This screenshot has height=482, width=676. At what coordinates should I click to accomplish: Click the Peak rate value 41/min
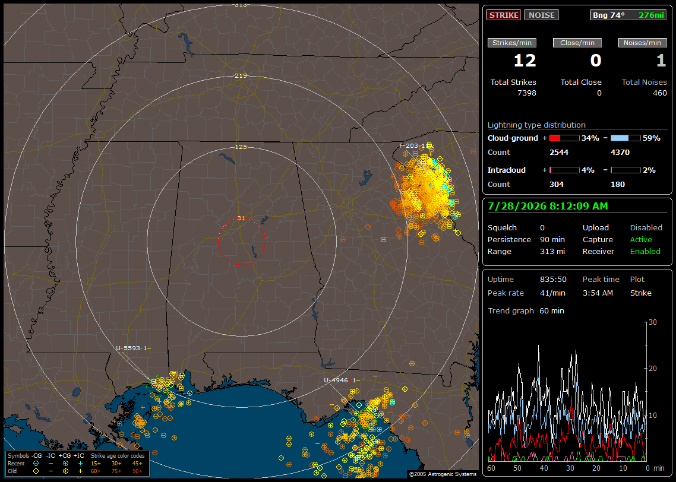pyautogui.click(x=553, y=293)
